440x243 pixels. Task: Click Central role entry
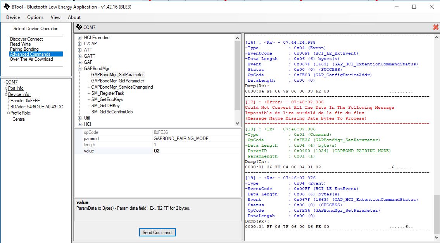tap(19, 119)
